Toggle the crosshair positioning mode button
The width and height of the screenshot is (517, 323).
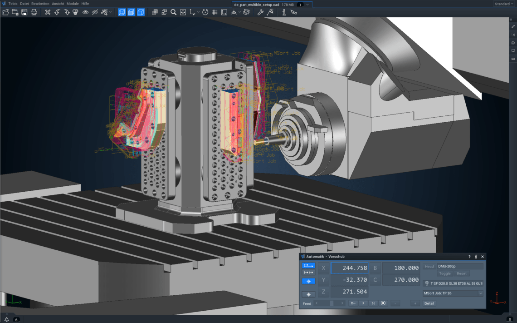click(x=308, y=281)
